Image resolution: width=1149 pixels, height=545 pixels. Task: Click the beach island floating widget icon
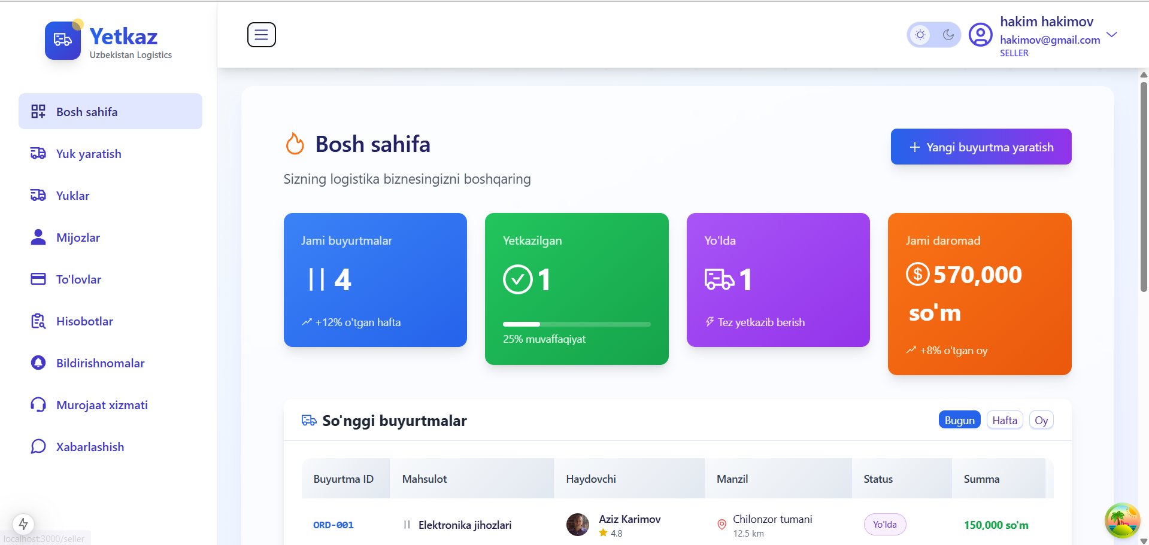tap(1123, 520)
